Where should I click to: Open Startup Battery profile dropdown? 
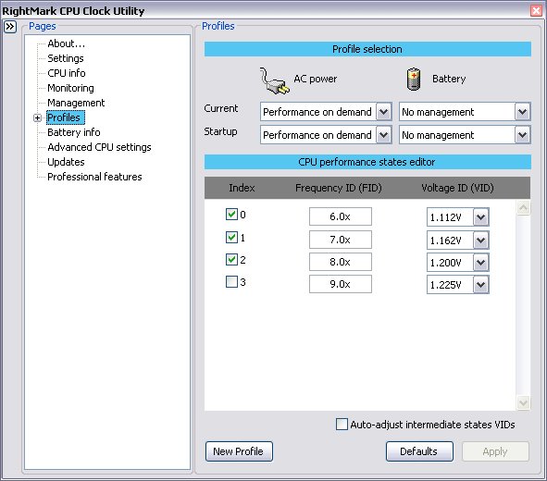522,135
